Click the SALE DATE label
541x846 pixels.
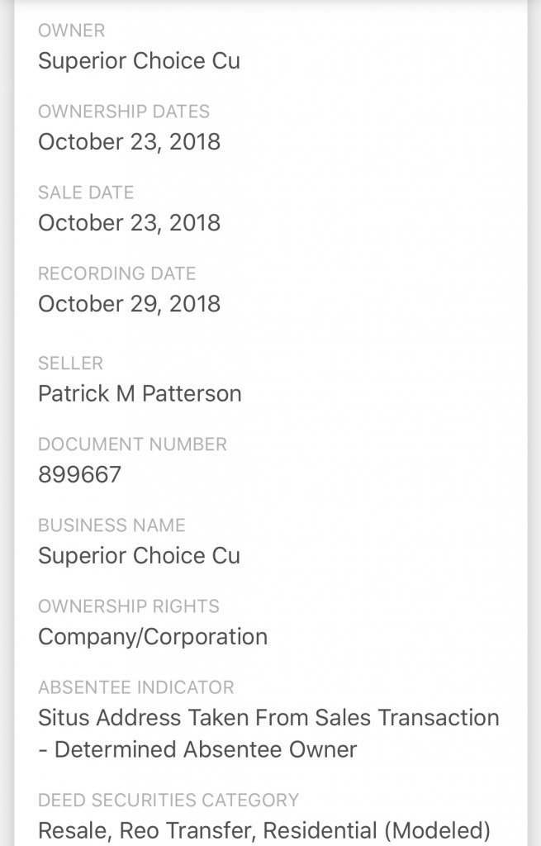[x=85, y=192]
